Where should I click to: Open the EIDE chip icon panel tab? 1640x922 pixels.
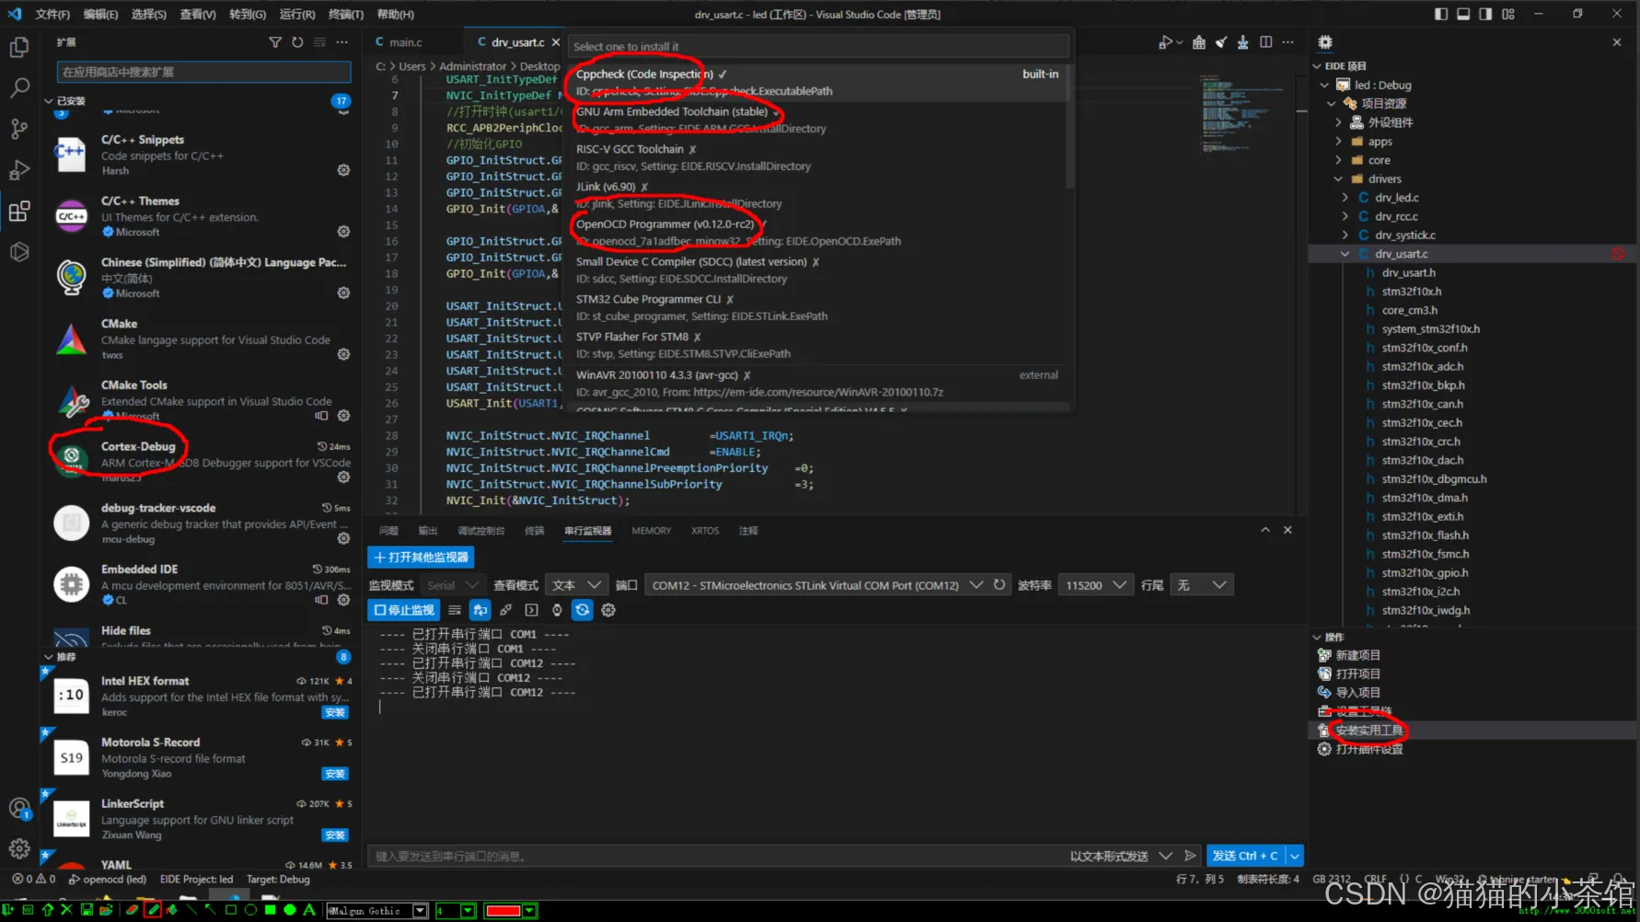click(x=1325, y=42)
